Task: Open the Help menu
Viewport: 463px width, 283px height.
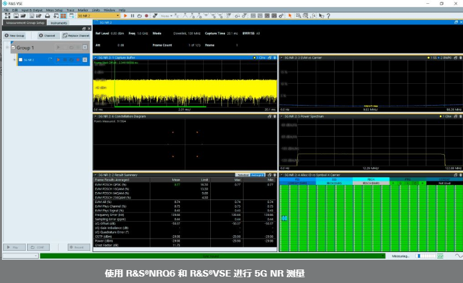Action: point(122,10)
